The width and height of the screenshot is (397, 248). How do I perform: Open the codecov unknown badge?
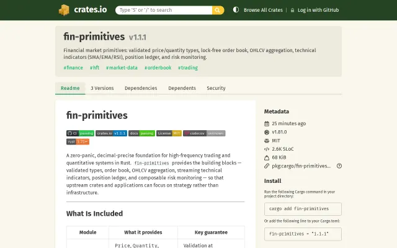coord(204,133)
